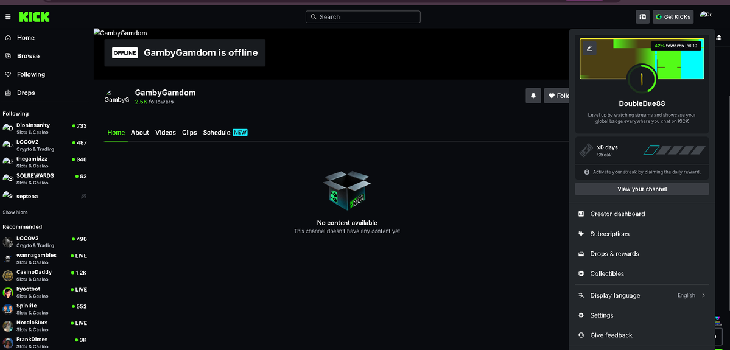This screenshot has height=350, width=730.
Task: Open the Videos tab
Action: click(165, 133)
